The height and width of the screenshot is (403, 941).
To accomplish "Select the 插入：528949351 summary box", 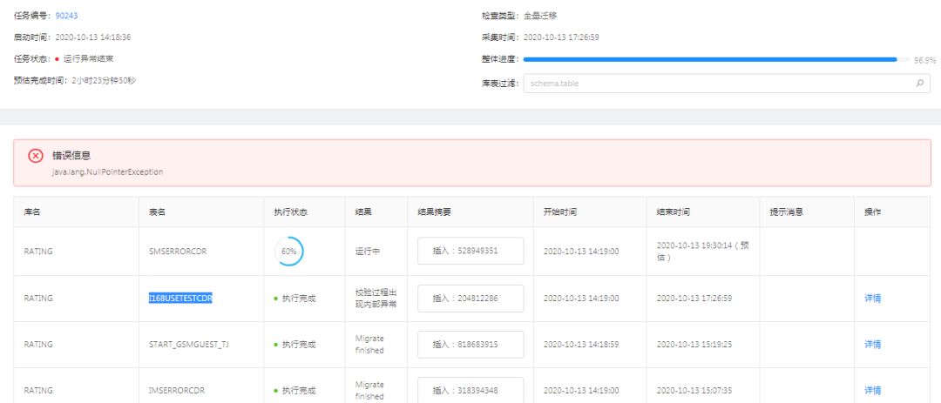I will click(x=470, y=251).
